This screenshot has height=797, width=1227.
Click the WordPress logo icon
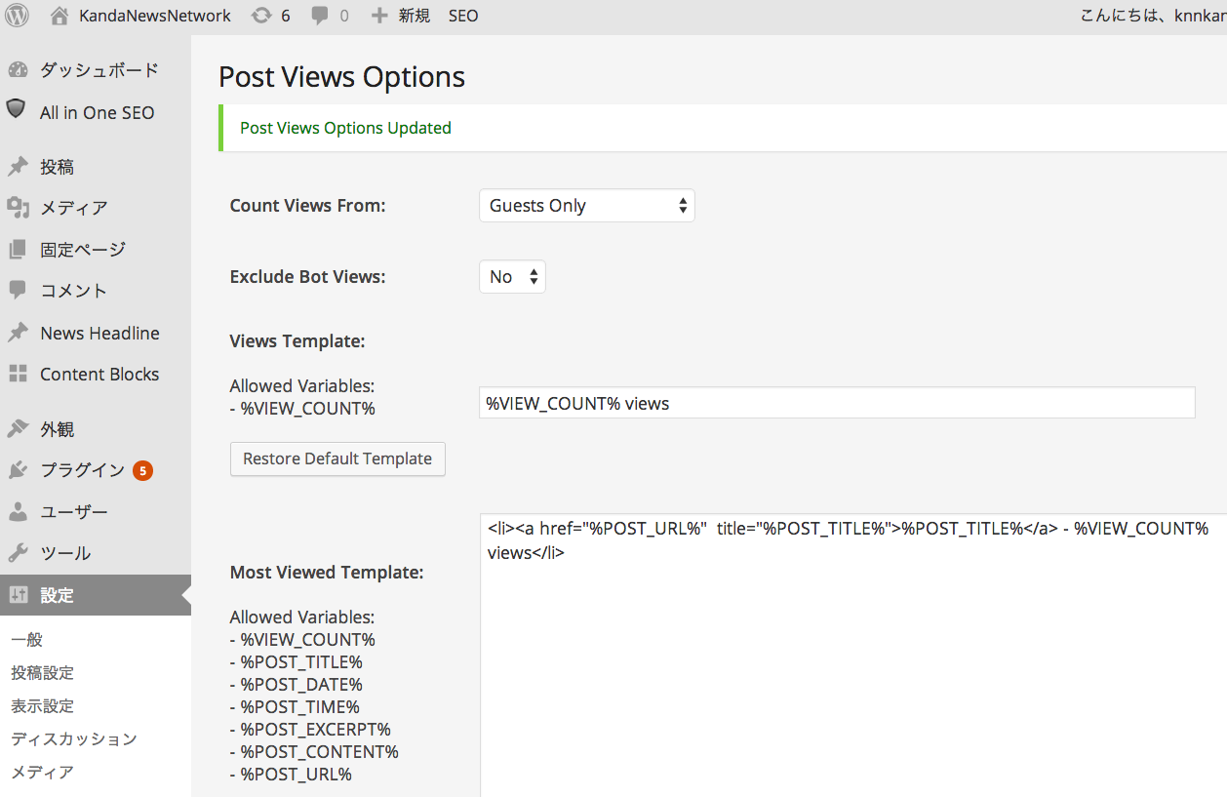tap(17, 16)
